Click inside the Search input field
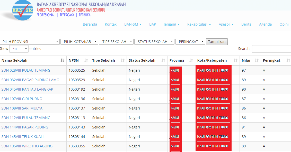The image size is (291, 152). pyautogui.click(x=271, y=49)
